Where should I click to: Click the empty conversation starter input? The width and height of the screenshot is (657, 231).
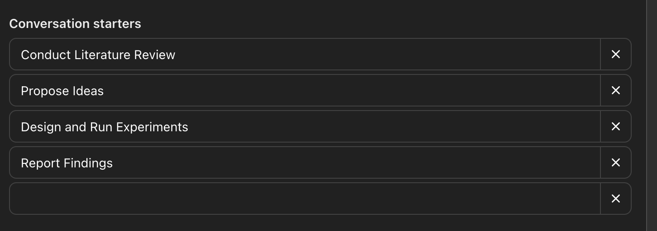pyautogui.click(x=304, y=199)
